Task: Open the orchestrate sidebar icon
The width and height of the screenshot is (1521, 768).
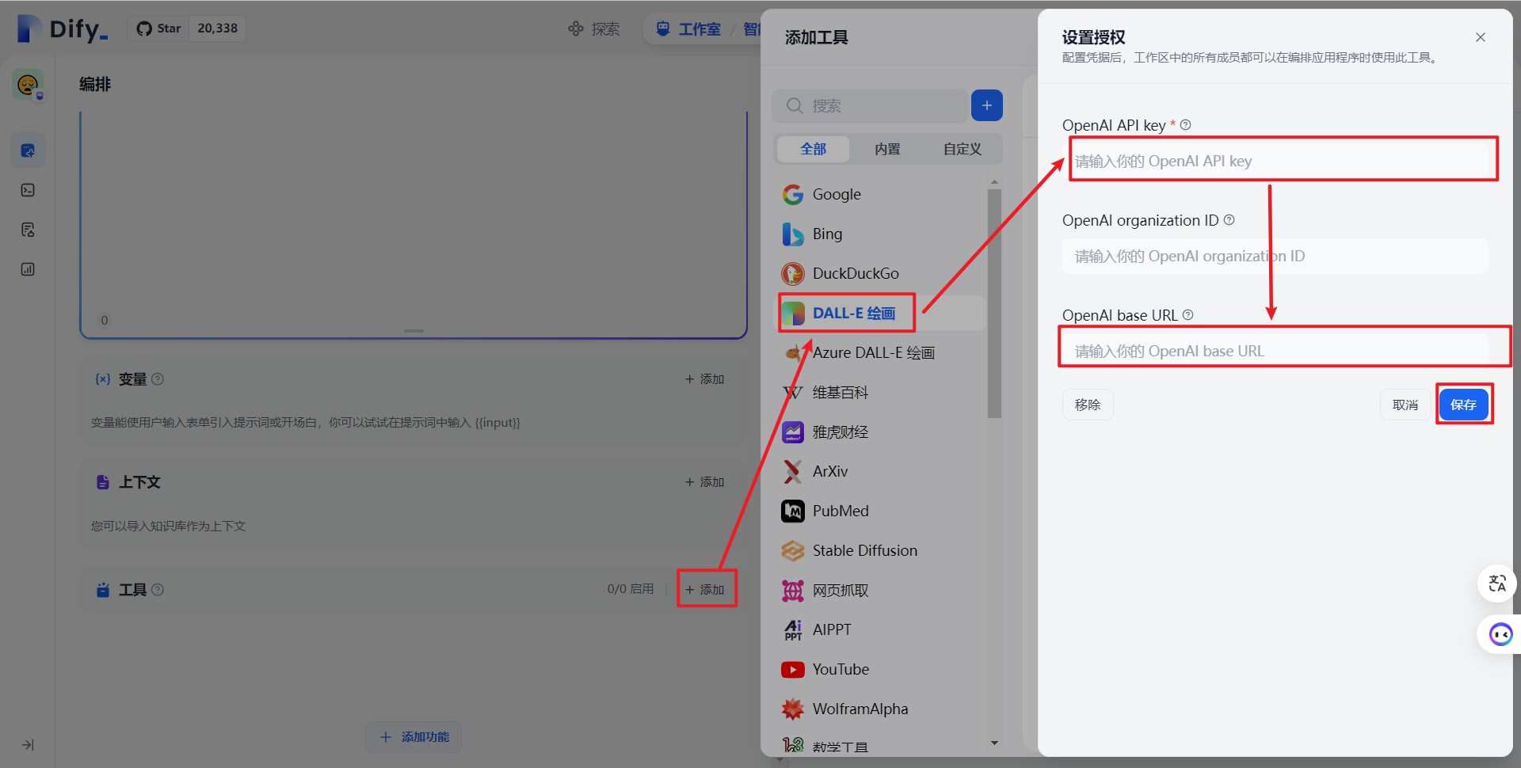Action: click(x=28, y=150)
